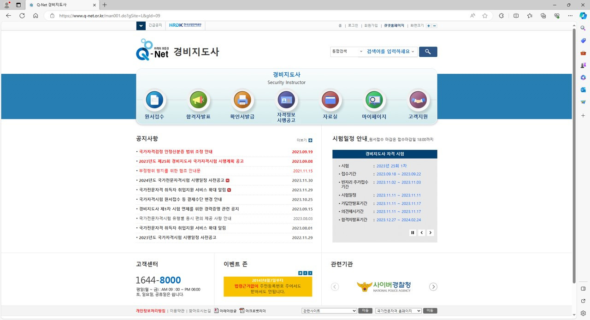Pause the 이벤트 존 banner rotation
590x320 pixels.
pos(300,273)
